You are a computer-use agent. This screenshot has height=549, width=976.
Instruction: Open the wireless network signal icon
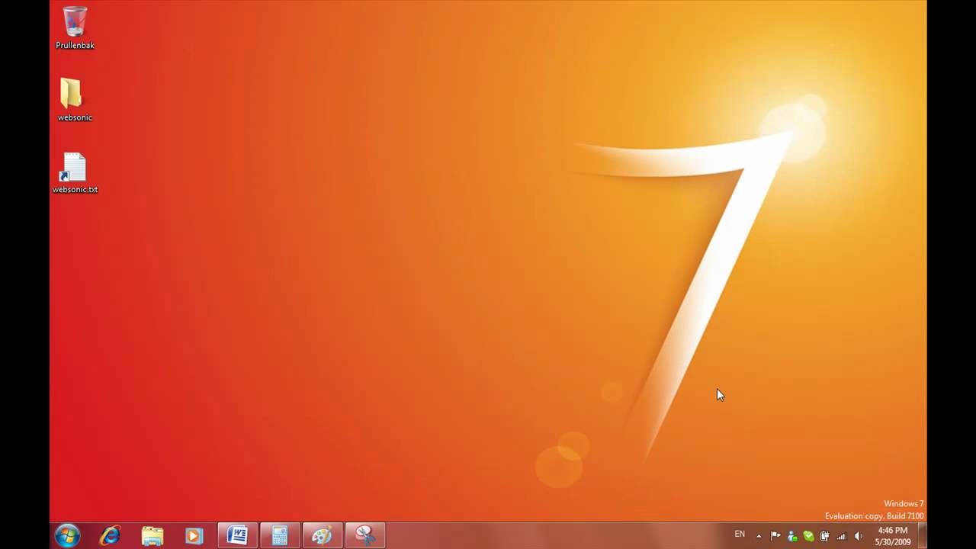click(841, 536)
